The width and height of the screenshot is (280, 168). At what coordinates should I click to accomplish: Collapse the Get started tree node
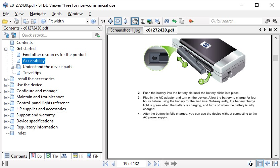[x=6, y=49]
